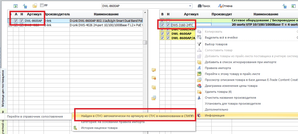
Task: Click the Отмена cancel button
Action: (225, 6)
